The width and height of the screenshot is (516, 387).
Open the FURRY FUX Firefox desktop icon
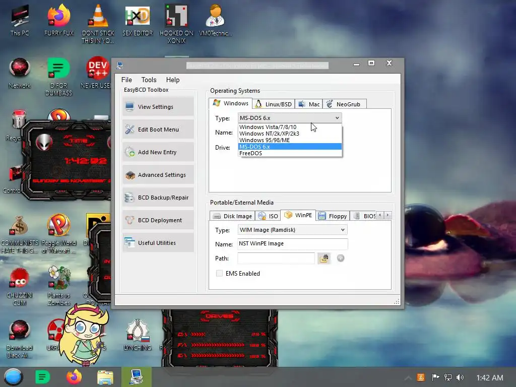point(59,20)
